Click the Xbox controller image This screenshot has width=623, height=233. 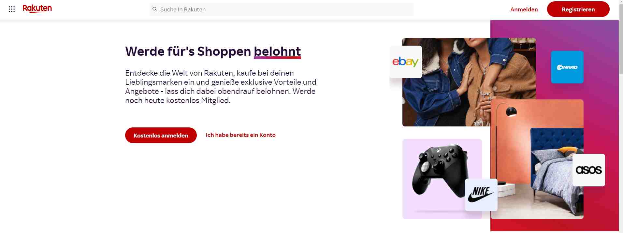(440, 173)
